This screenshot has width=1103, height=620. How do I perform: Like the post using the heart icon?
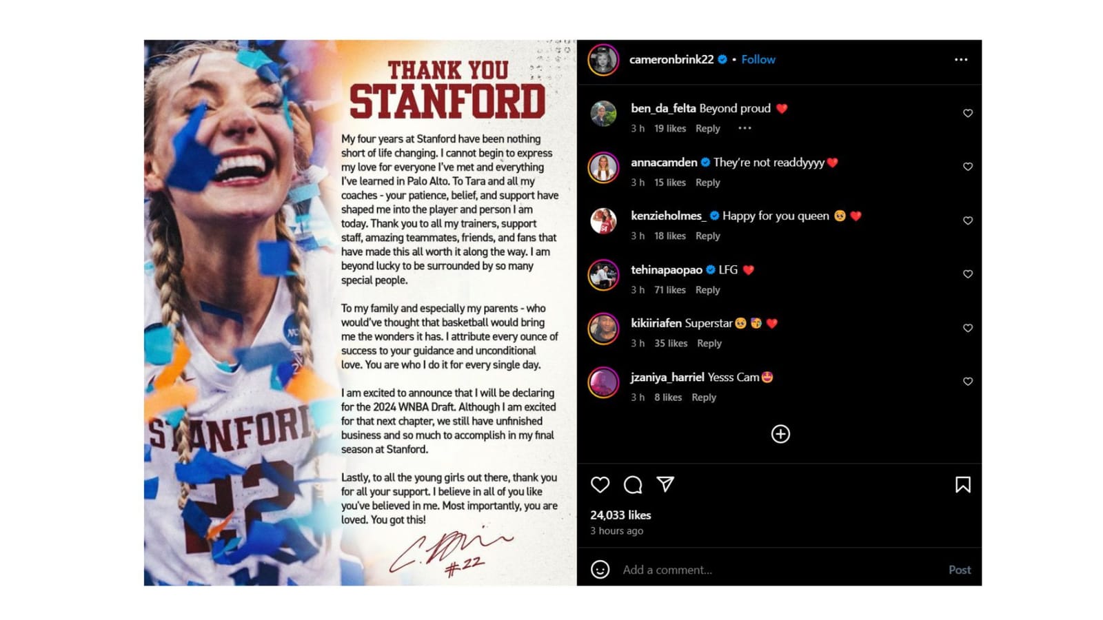[599, 485]
